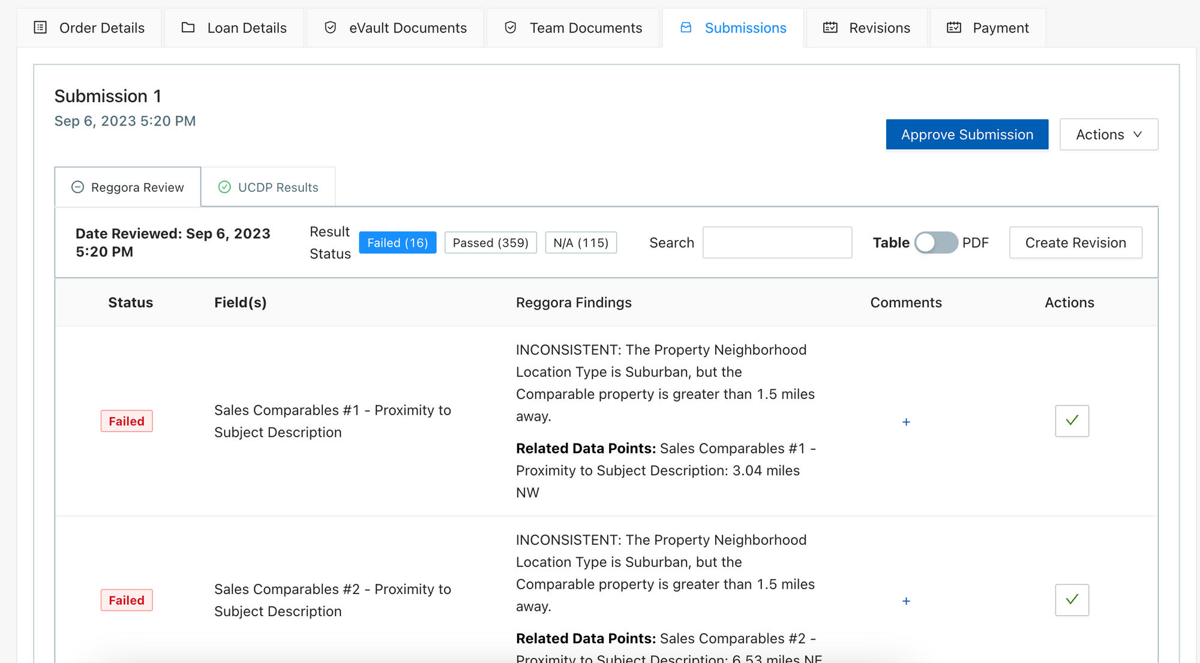Screen dimensions: 1200x663
Task: Approve the Sales Comparables #2 finding checkmark
Action: click(x=1072, y=599)
